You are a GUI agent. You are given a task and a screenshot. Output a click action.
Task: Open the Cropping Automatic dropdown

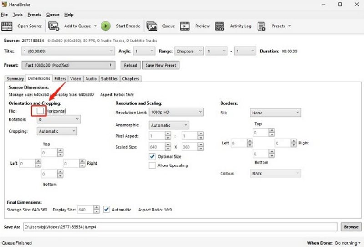point(56,131)
